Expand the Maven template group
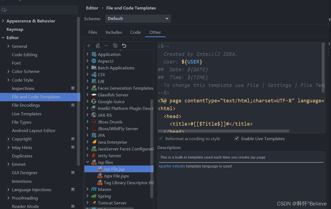 [x=87, y=189]
